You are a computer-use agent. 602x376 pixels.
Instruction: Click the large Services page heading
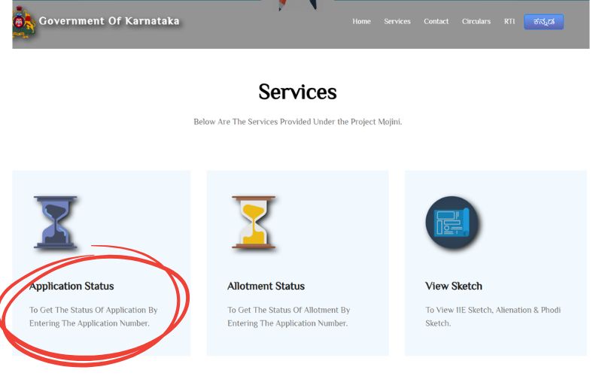(x=297, y=92)
